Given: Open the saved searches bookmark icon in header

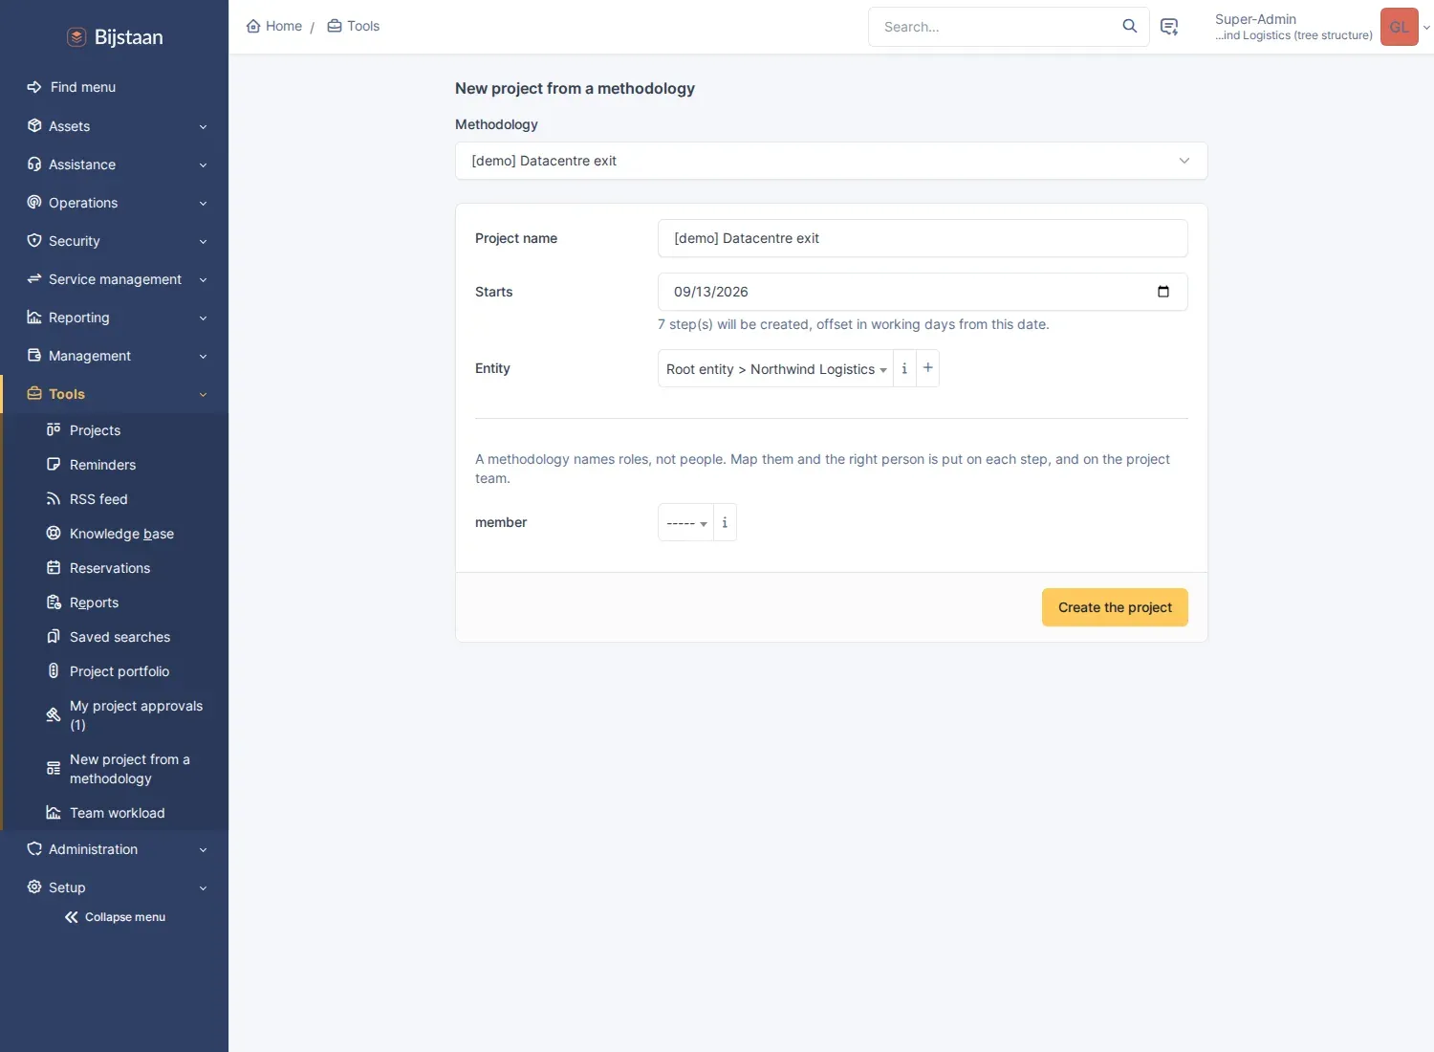Looking at the screenshot, I should coord(1169,27).
